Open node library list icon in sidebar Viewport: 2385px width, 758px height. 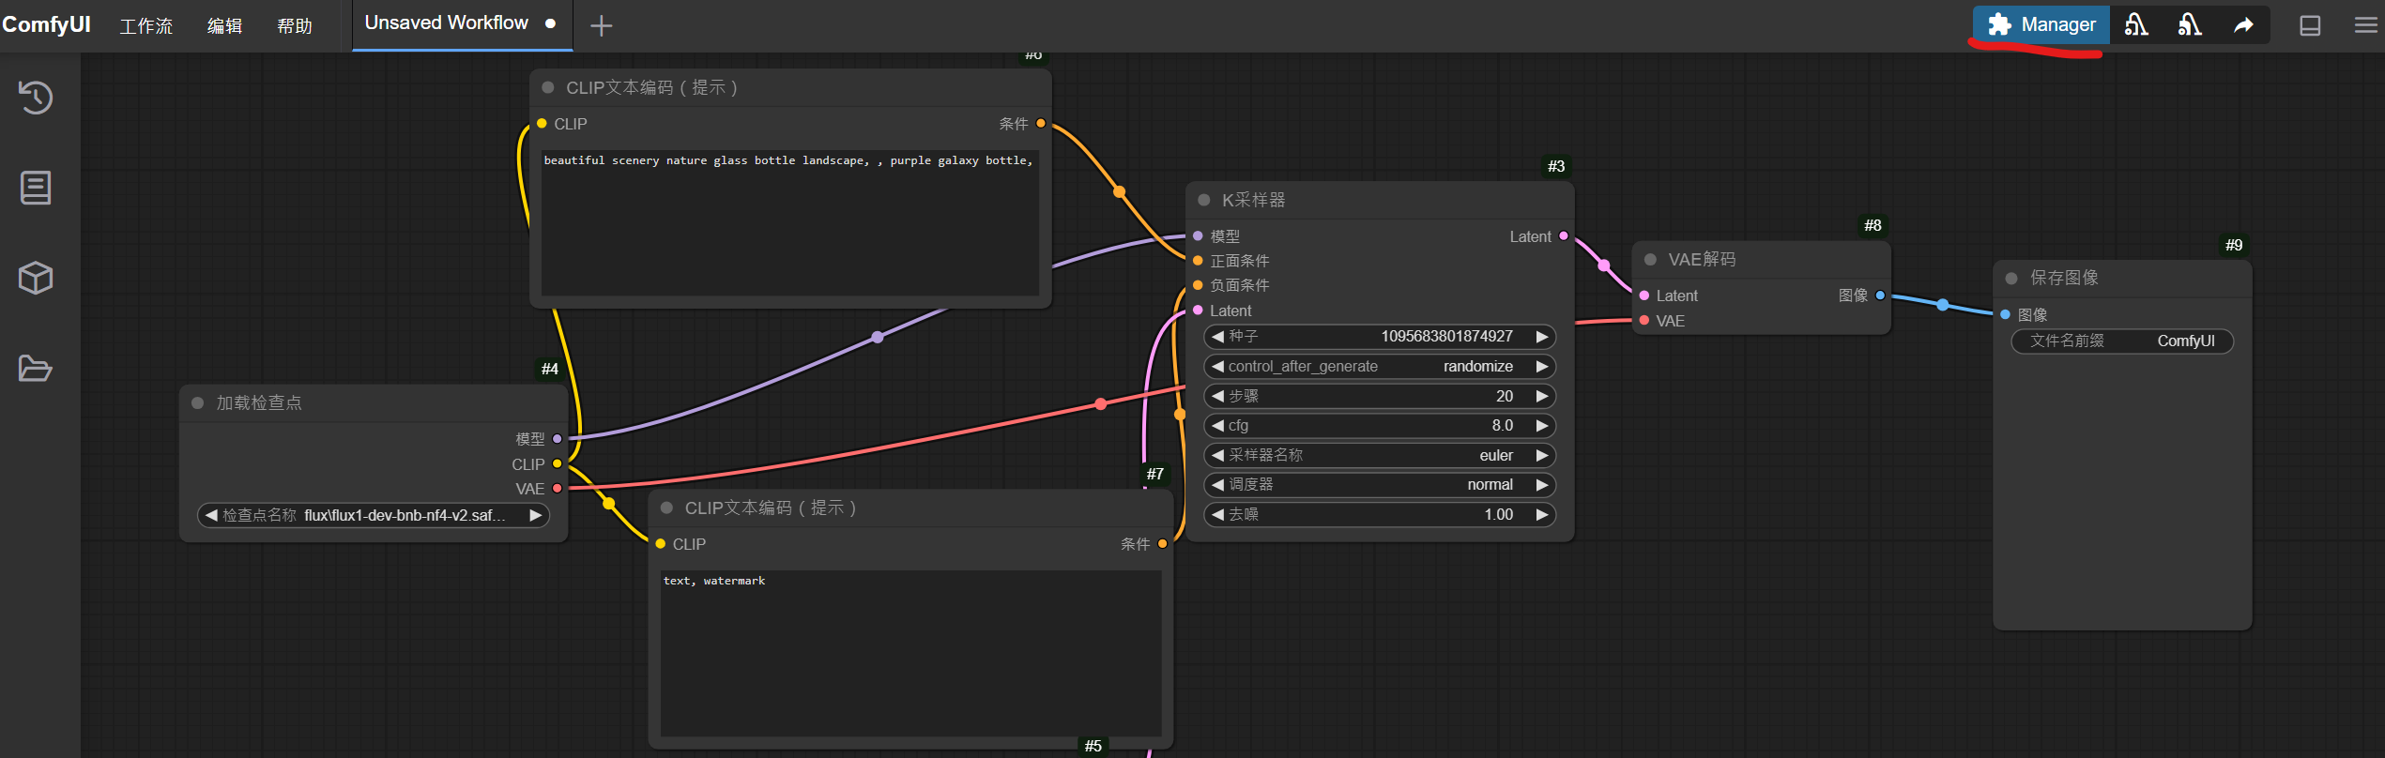coord(36,188)
